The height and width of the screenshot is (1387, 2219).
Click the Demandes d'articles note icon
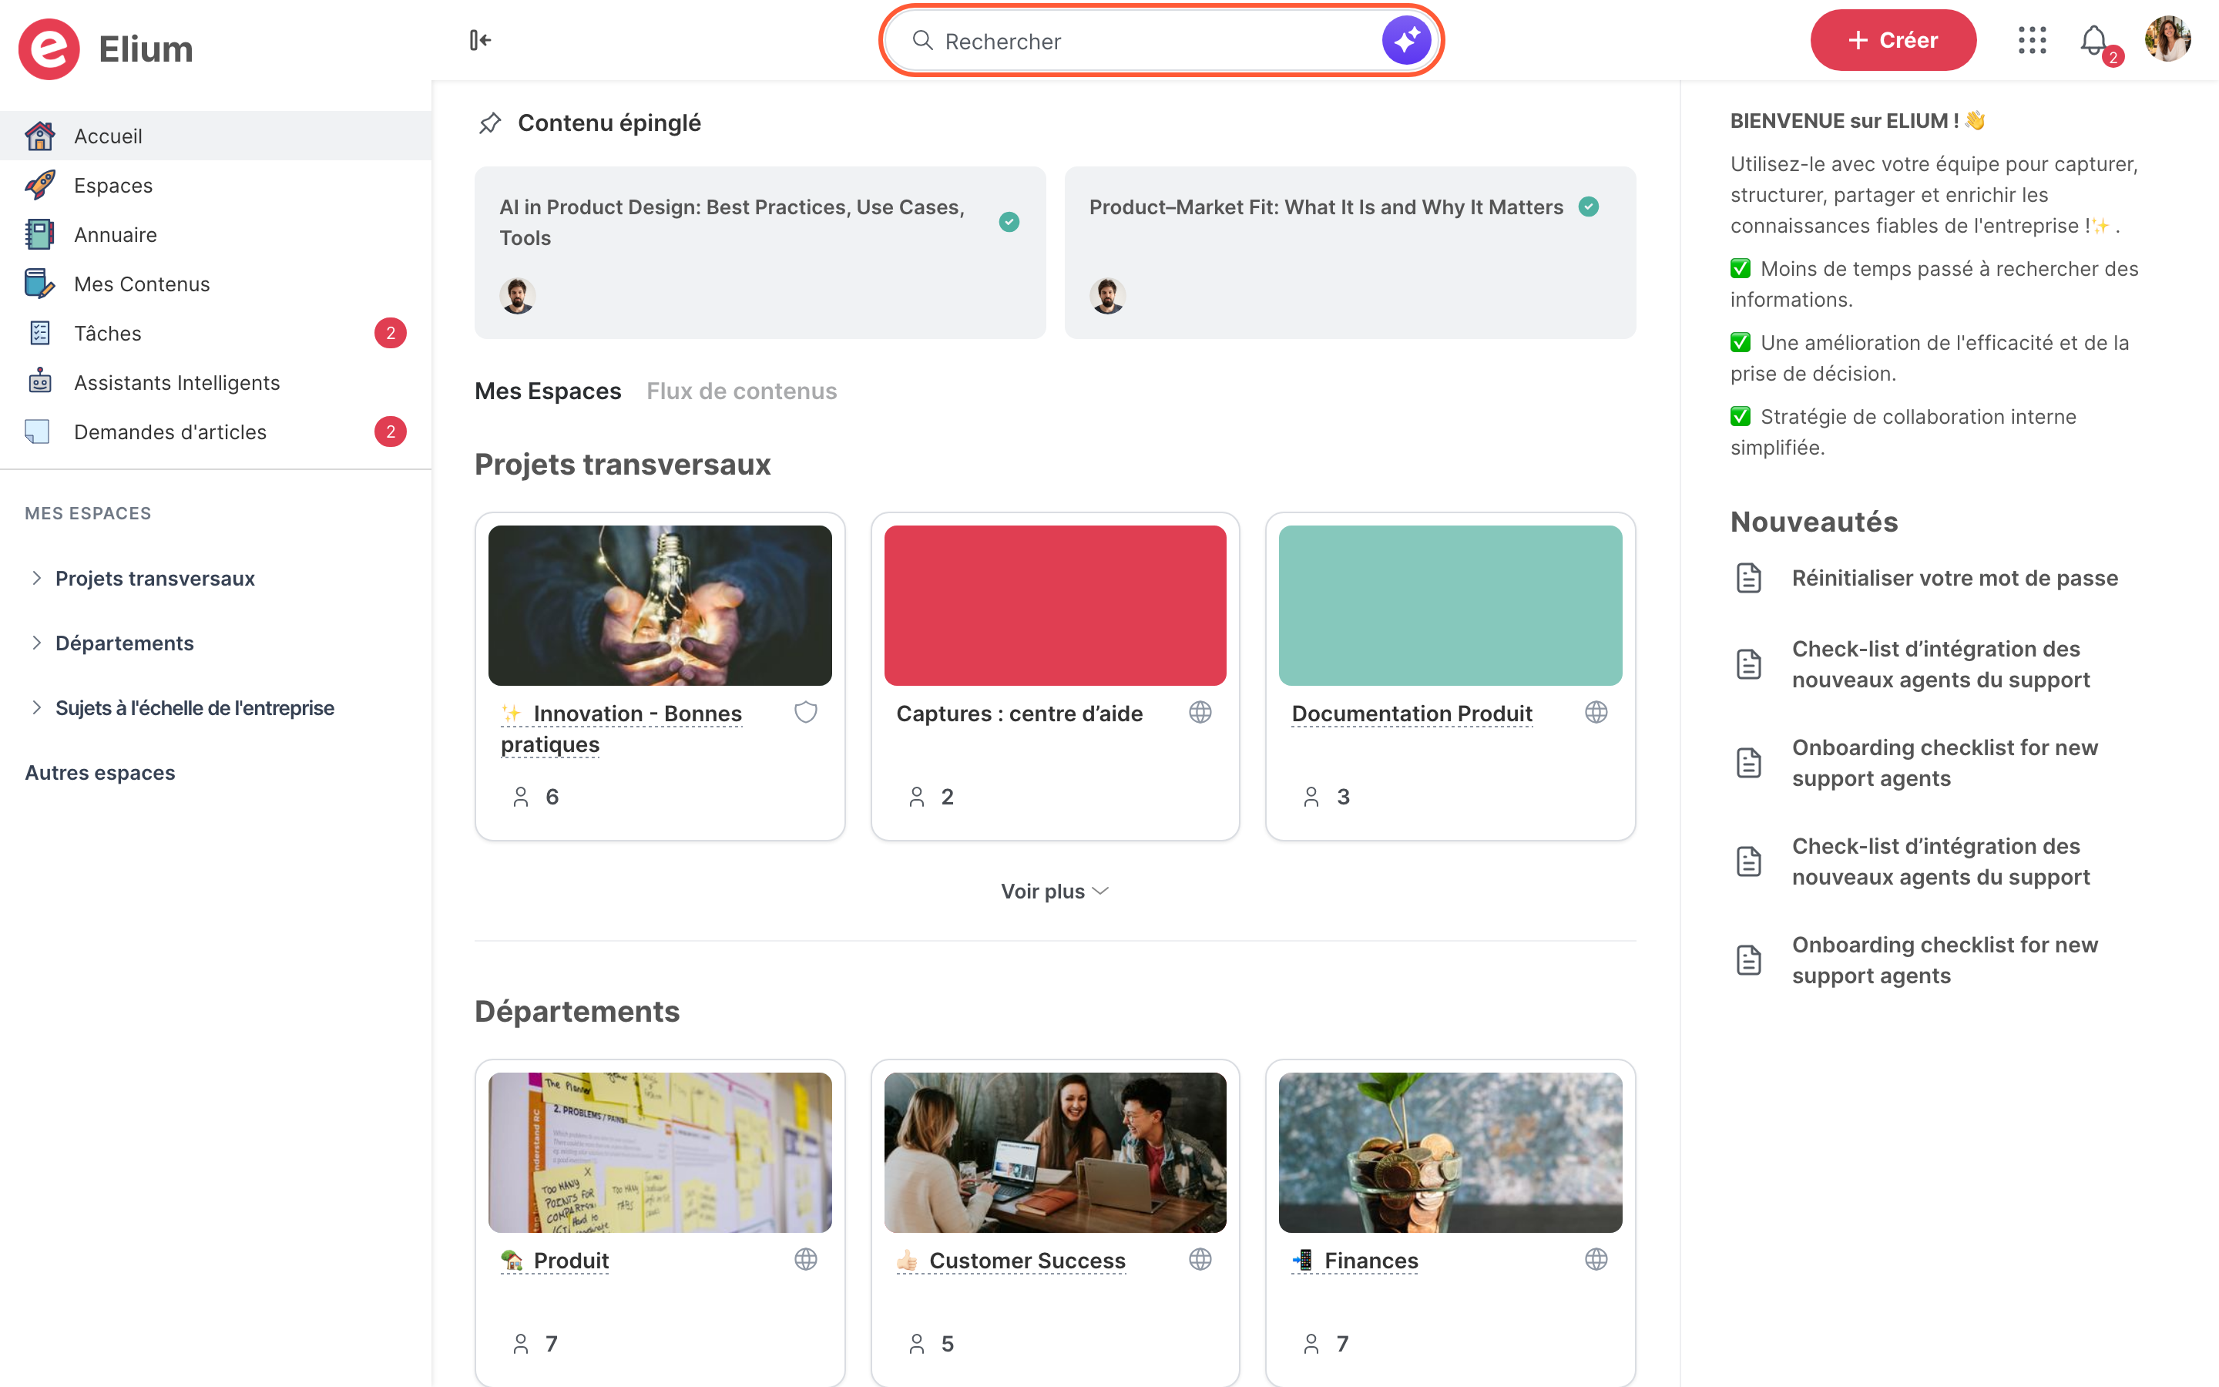[x=38, y=432]
